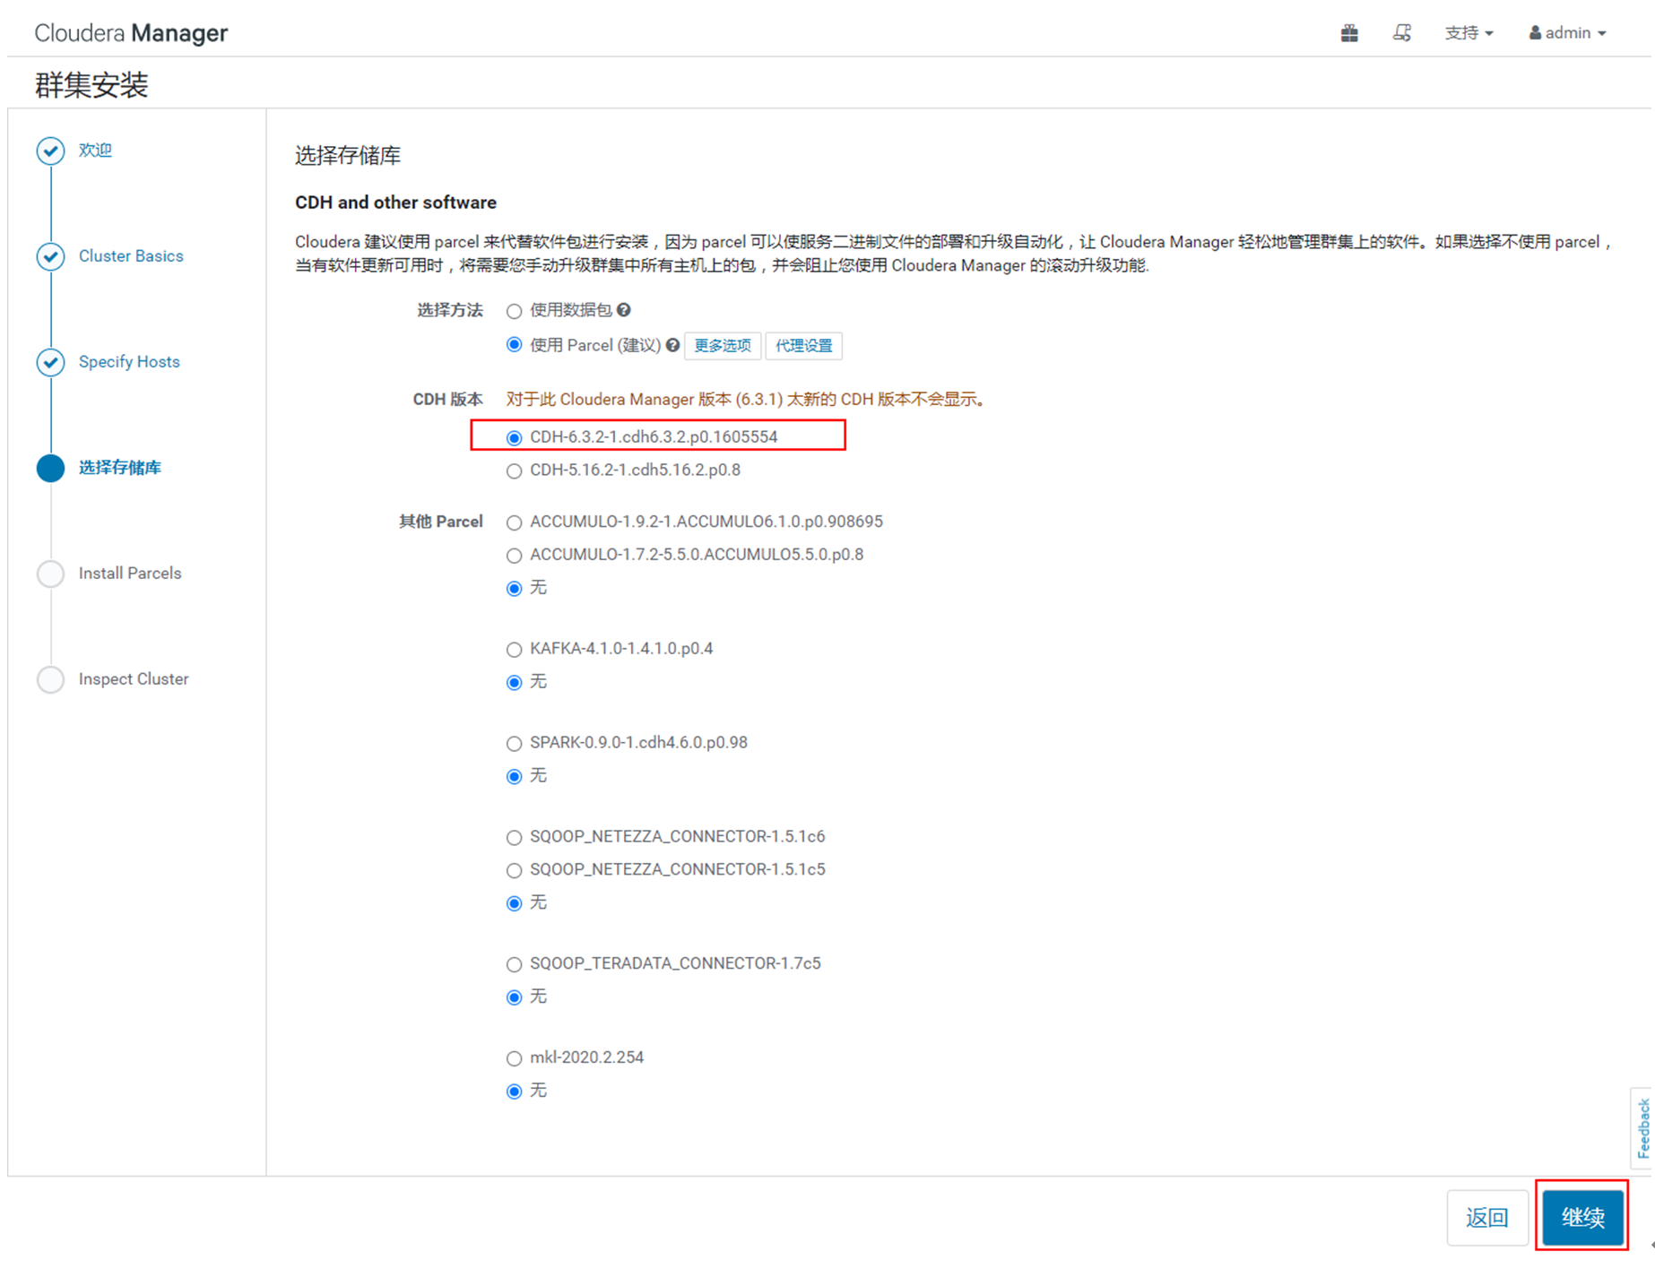Select ACCUMULO-1.7.2-5.5.0 parcel option
This screenshot has width=1655, height=1277.
[514, 556]
